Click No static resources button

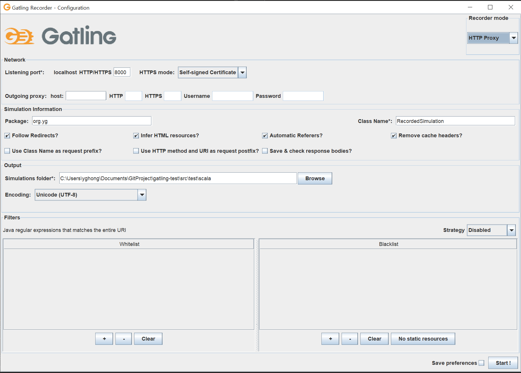point(423,339)
